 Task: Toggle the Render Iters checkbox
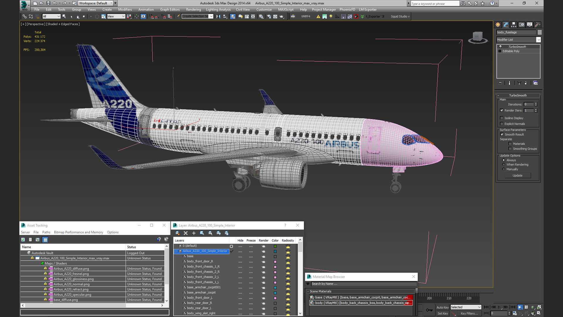pos(502,110)
